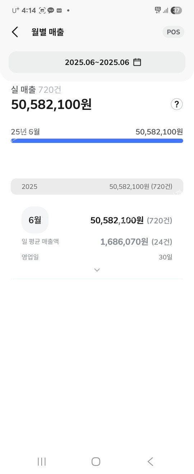Tap the KakaoTalk notification icon in status bar
Viewport: 194px width, 474px height.
click(51, 10)
